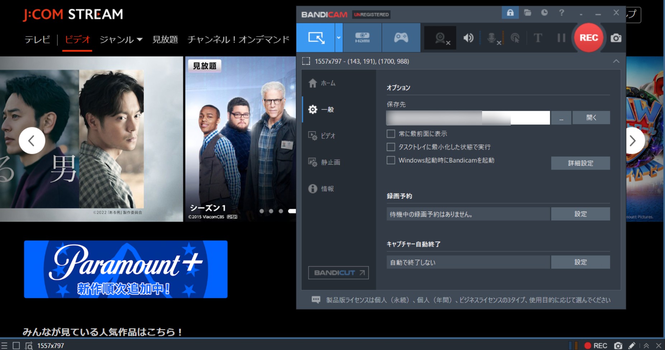
Task: Open output folder icon in title bar
Action: pos(527,13)
